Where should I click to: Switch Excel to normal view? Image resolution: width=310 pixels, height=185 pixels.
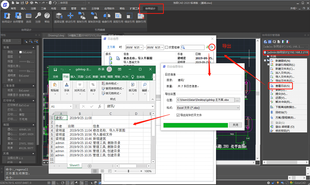[95, 171]
